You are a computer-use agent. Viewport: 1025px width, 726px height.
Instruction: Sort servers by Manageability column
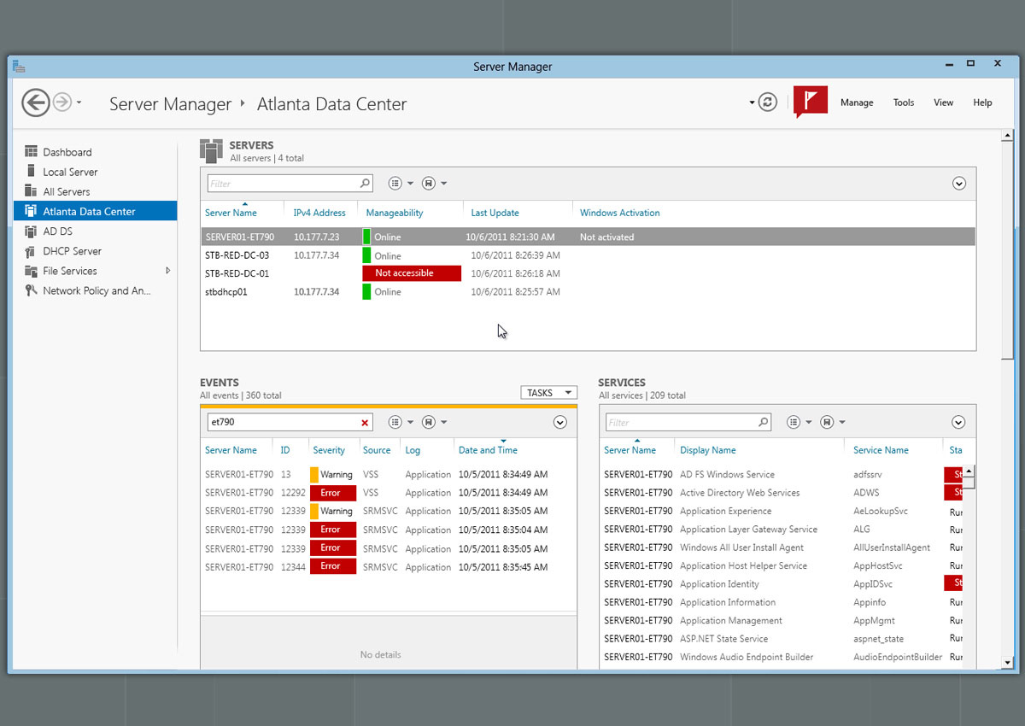pos(395,213)
